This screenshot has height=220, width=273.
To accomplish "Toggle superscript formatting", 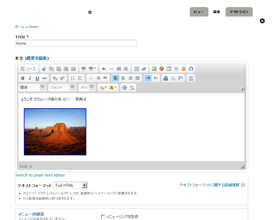I will [62, 78].
